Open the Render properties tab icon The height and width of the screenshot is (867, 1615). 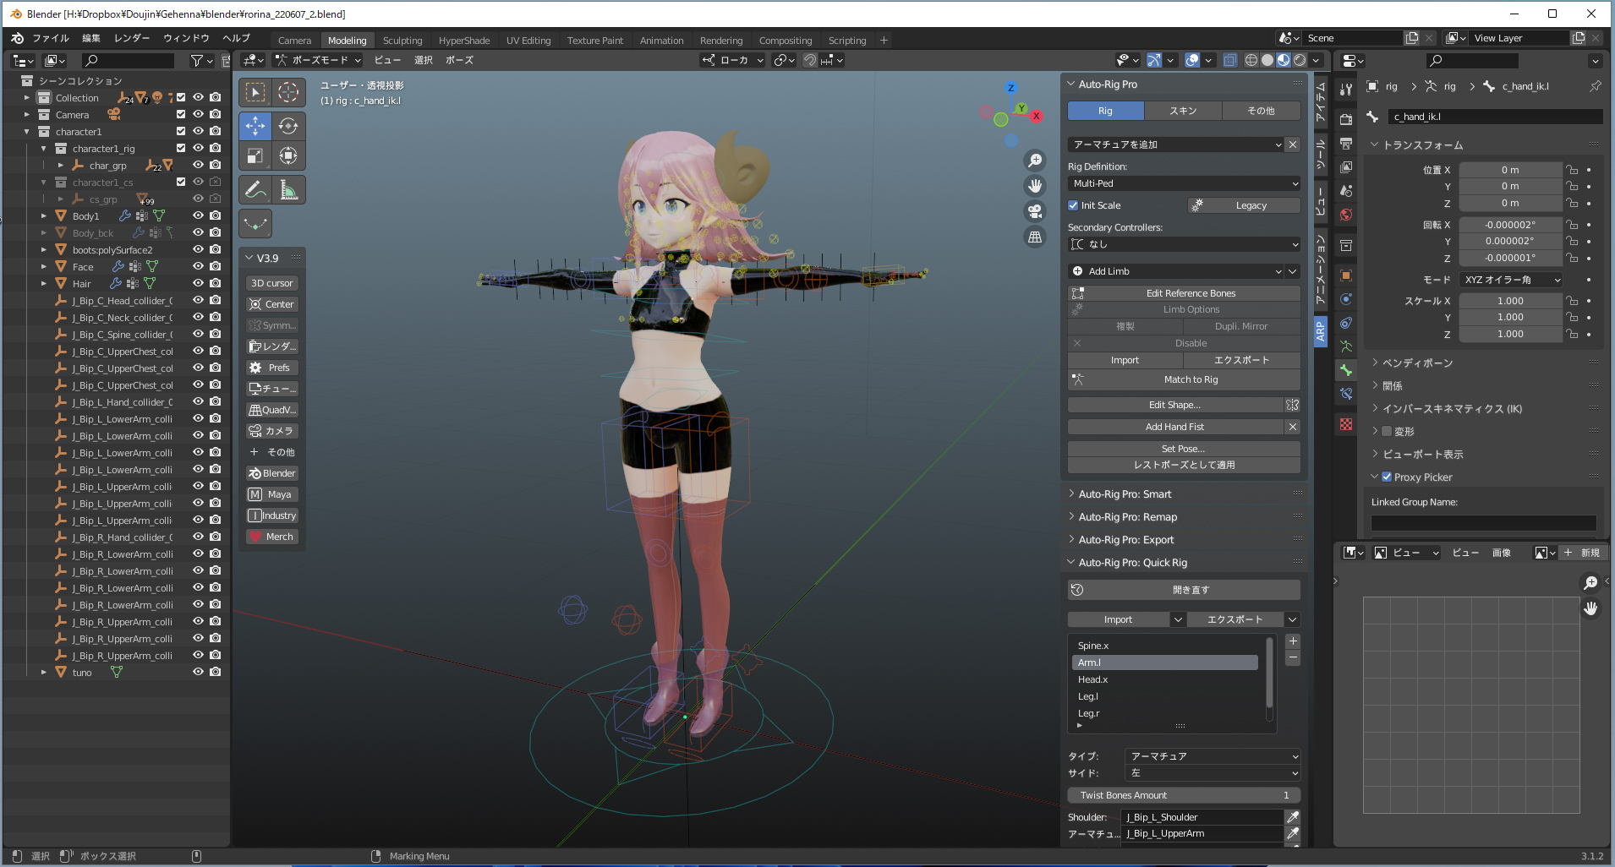[x=1346, y=120]
